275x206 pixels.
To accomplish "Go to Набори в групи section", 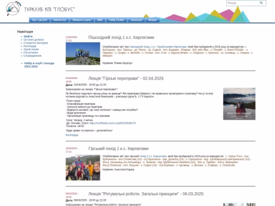I will tap(81, 20).
